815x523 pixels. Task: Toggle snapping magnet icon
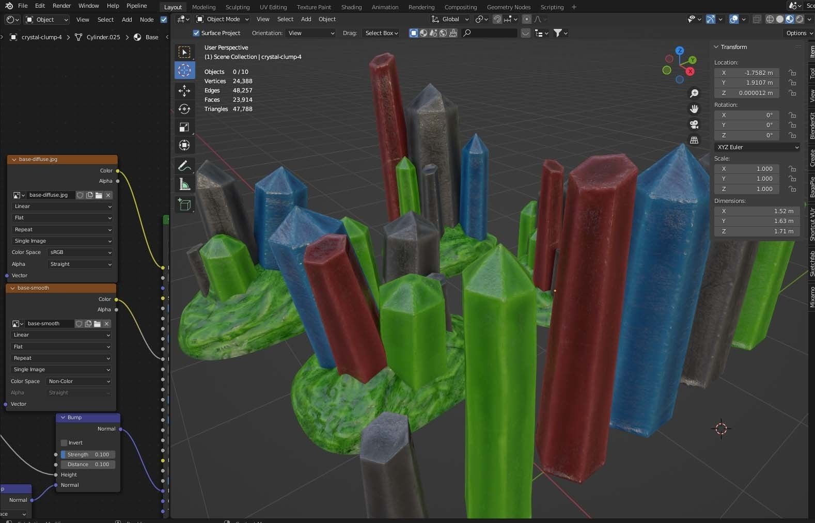pos(497,19)
